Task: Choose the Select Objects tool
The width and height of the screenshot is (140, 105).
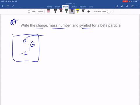Action: tap(35, 11)
